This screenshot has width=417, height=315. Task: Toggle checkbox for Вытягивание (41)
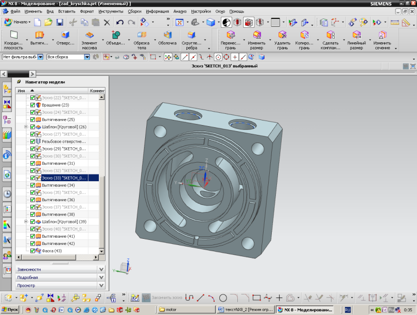pos(32,236)
